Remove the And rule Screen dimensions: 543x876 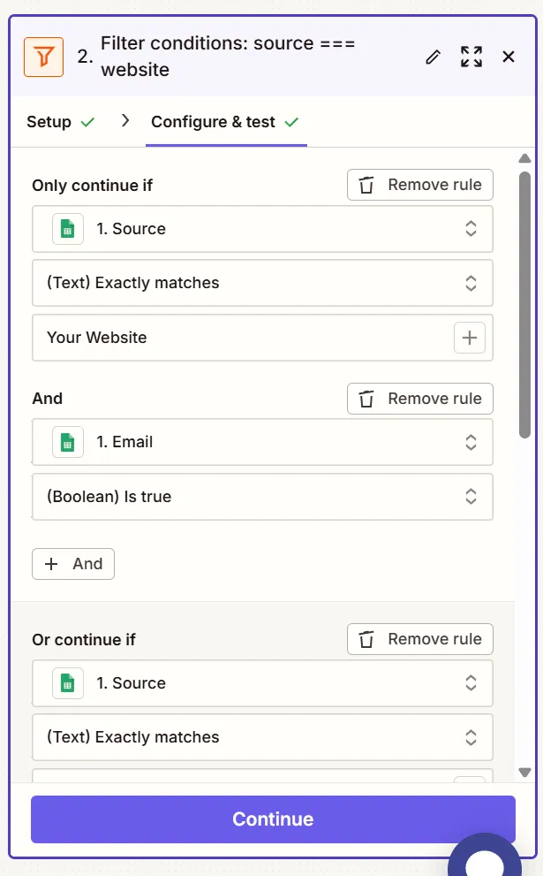click(x=420, y=399)
